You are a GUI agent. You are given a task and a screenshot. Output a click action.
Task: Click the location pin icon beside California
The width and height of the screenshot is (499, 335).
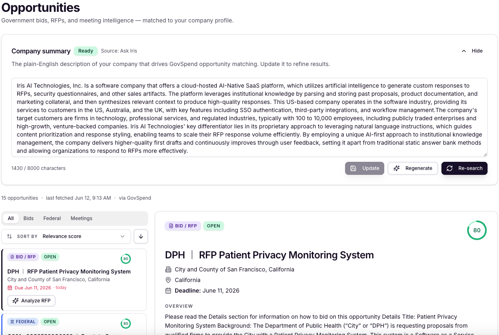(x=168, y=280)
